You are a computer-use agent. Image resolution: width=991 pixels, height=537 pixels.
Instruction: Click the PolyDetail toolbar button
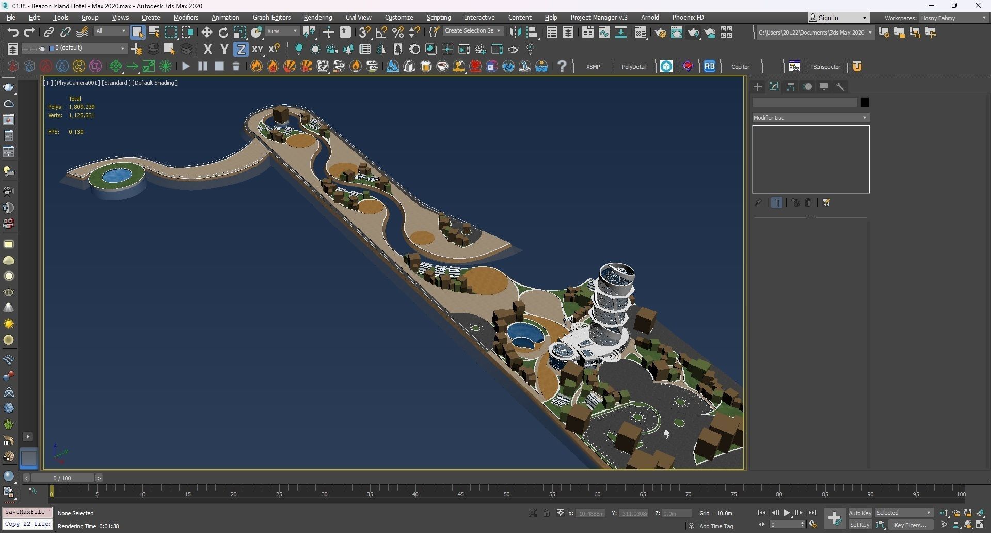[634, 67]
